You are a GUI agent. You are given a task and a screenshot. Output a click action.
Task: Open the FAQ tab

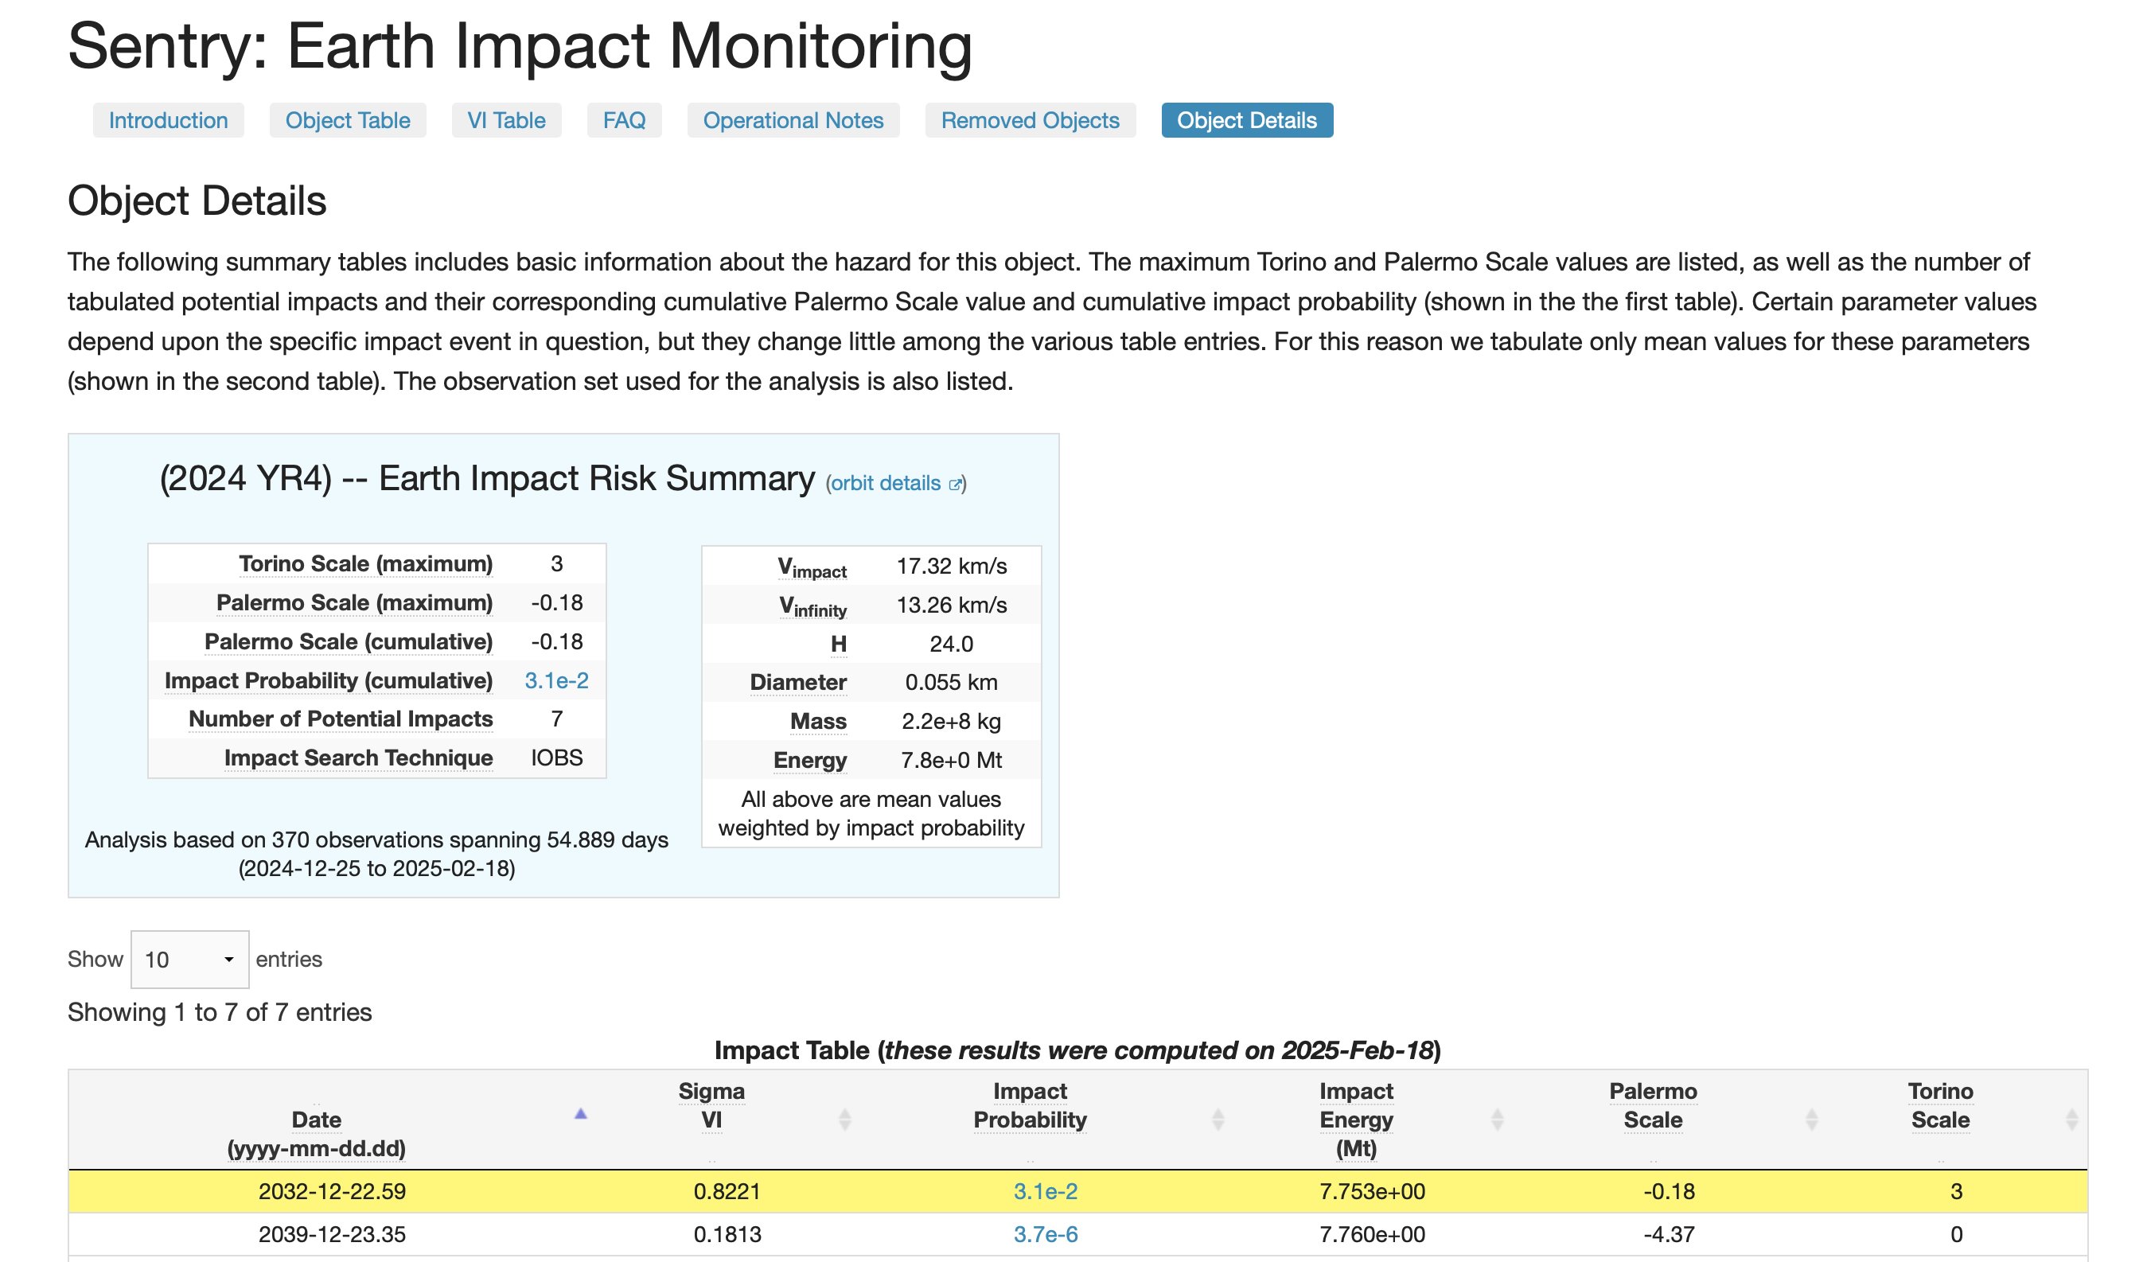tap(624, 120)
